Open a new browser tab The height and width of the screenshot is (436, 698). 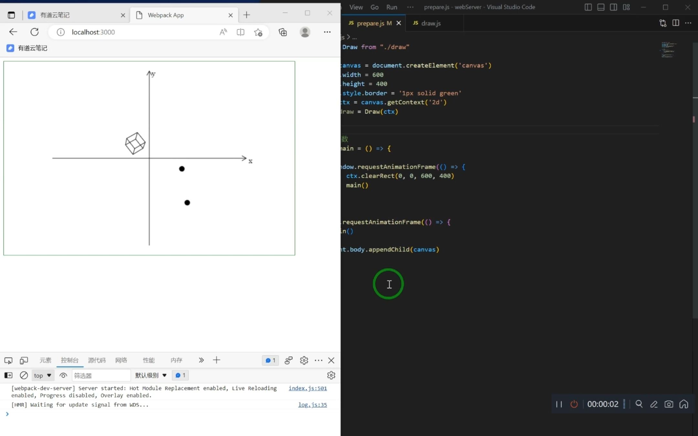point(247,15)
